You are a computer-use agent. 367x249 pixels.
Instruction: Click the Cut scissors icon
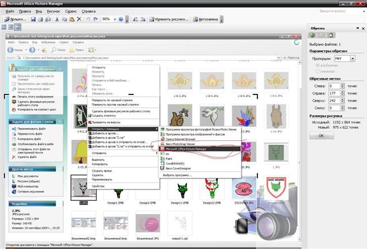pyautogui.click(x=55, y=19)
